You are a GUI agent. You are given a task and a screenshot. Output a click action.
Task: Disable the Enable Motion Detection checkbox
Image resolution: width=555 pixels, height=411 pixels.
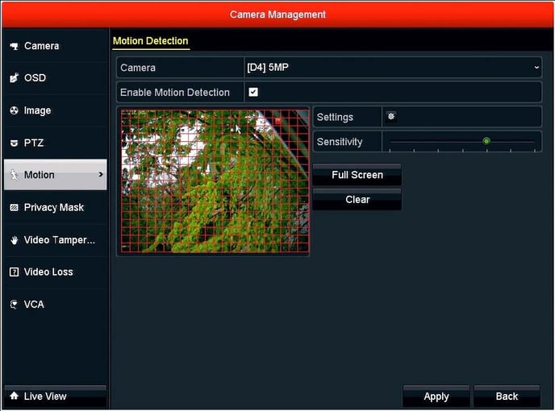(x=253, y=93)
